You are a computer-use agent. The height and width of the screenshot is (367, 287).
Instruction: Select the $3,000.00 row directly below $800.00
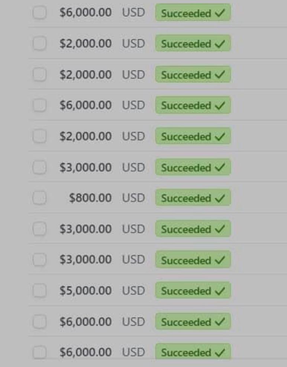(x=39, y=229)
